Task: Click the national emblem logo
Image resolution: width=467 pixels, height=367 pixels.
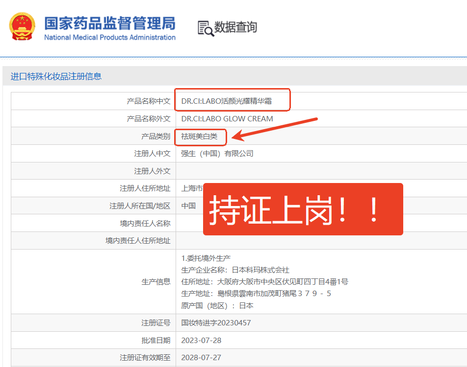Action: (22, 27)
